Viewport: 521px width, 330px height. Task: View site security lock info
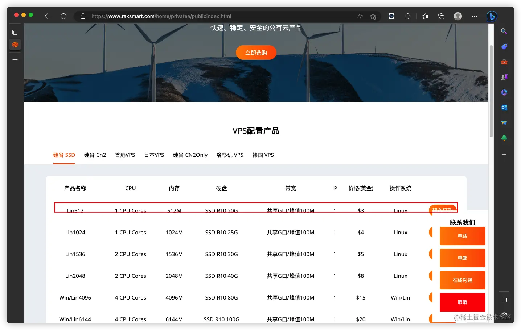click(83, 16)
